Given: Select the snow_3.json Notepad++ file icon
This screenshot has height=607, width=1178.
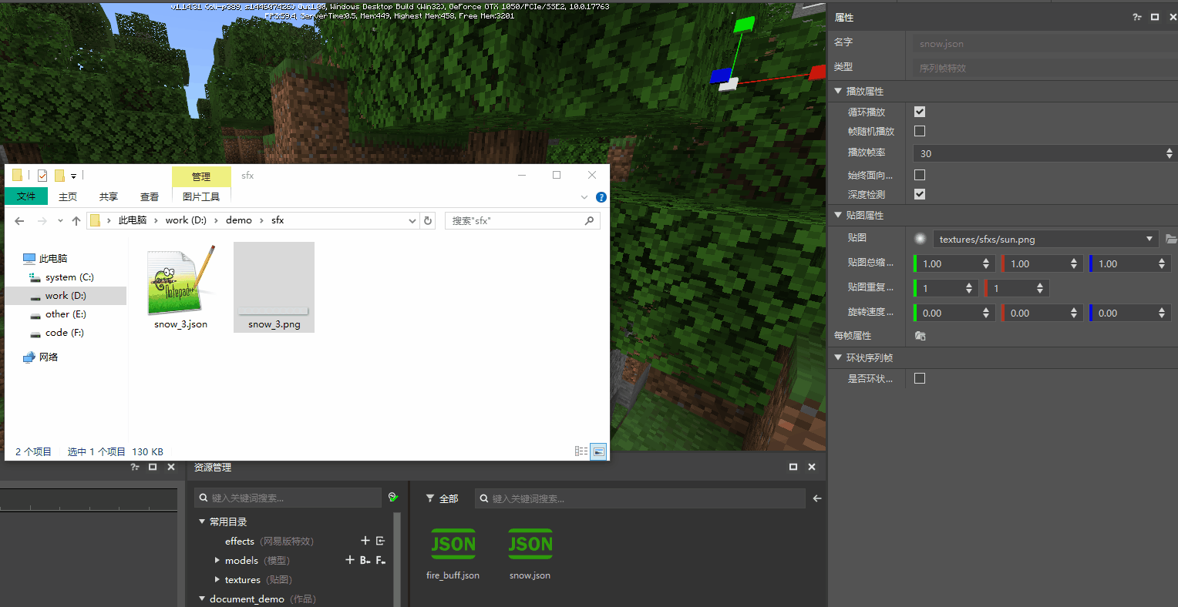Looking at the screenshot, I should click(x=181, y=280).
